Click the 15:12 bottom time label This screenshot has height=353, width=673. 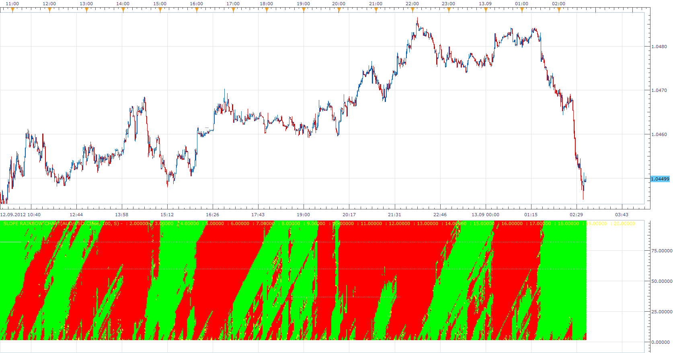(167, 215)
